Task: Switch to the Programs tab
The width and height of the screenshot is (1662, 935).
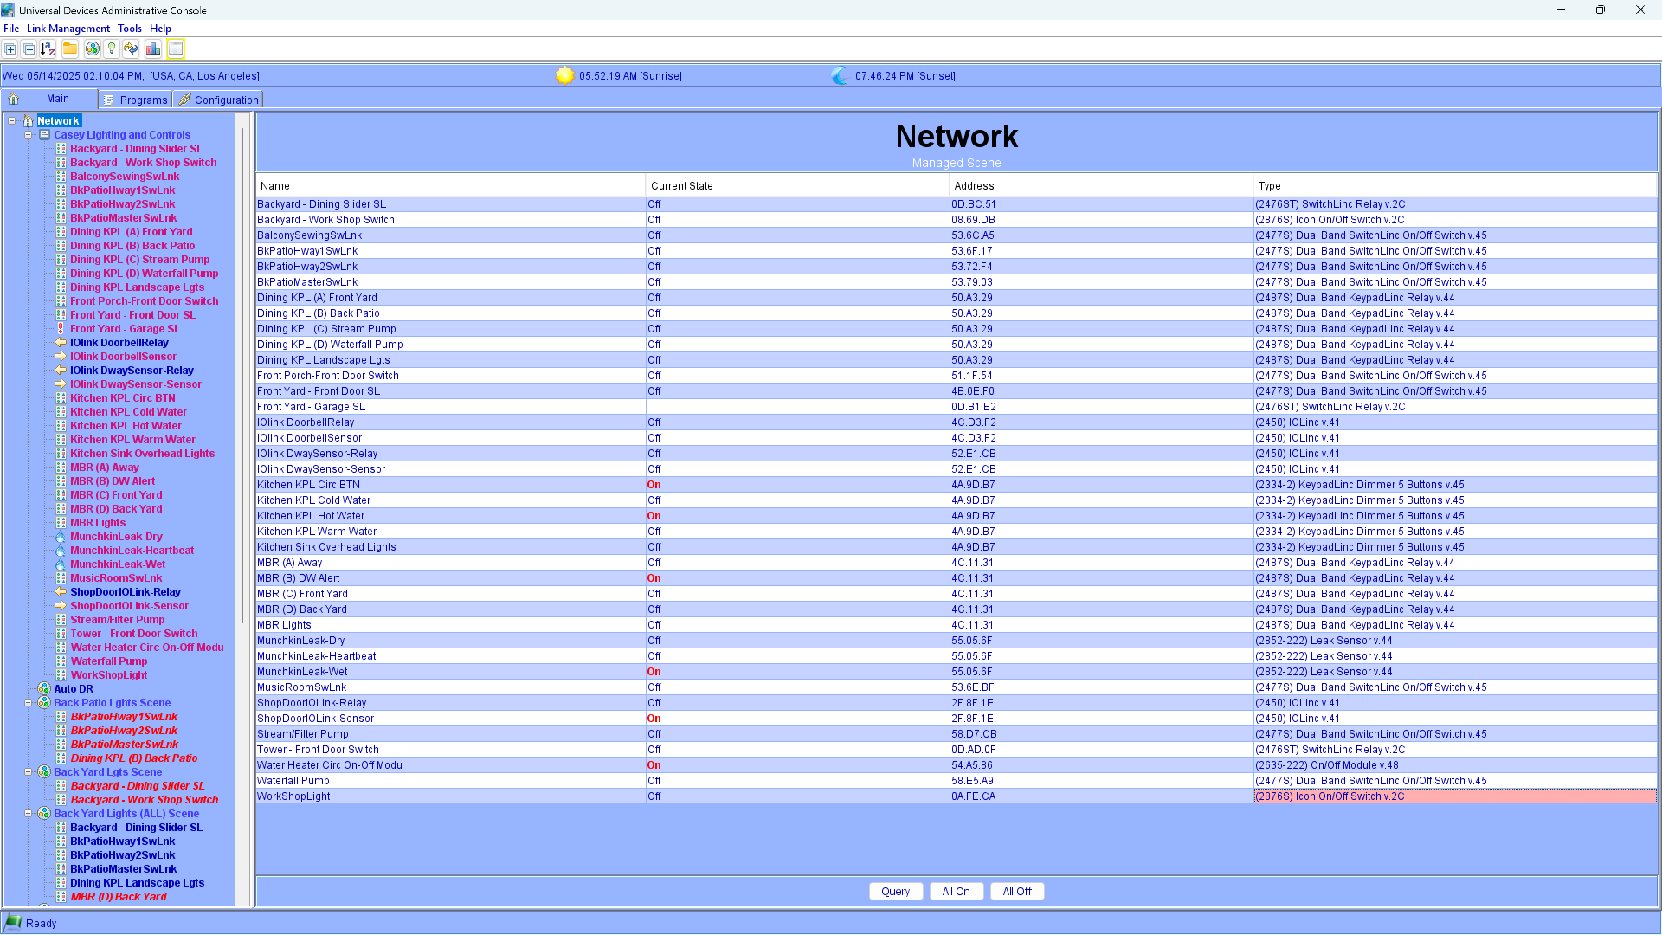Action: point(136,100)
